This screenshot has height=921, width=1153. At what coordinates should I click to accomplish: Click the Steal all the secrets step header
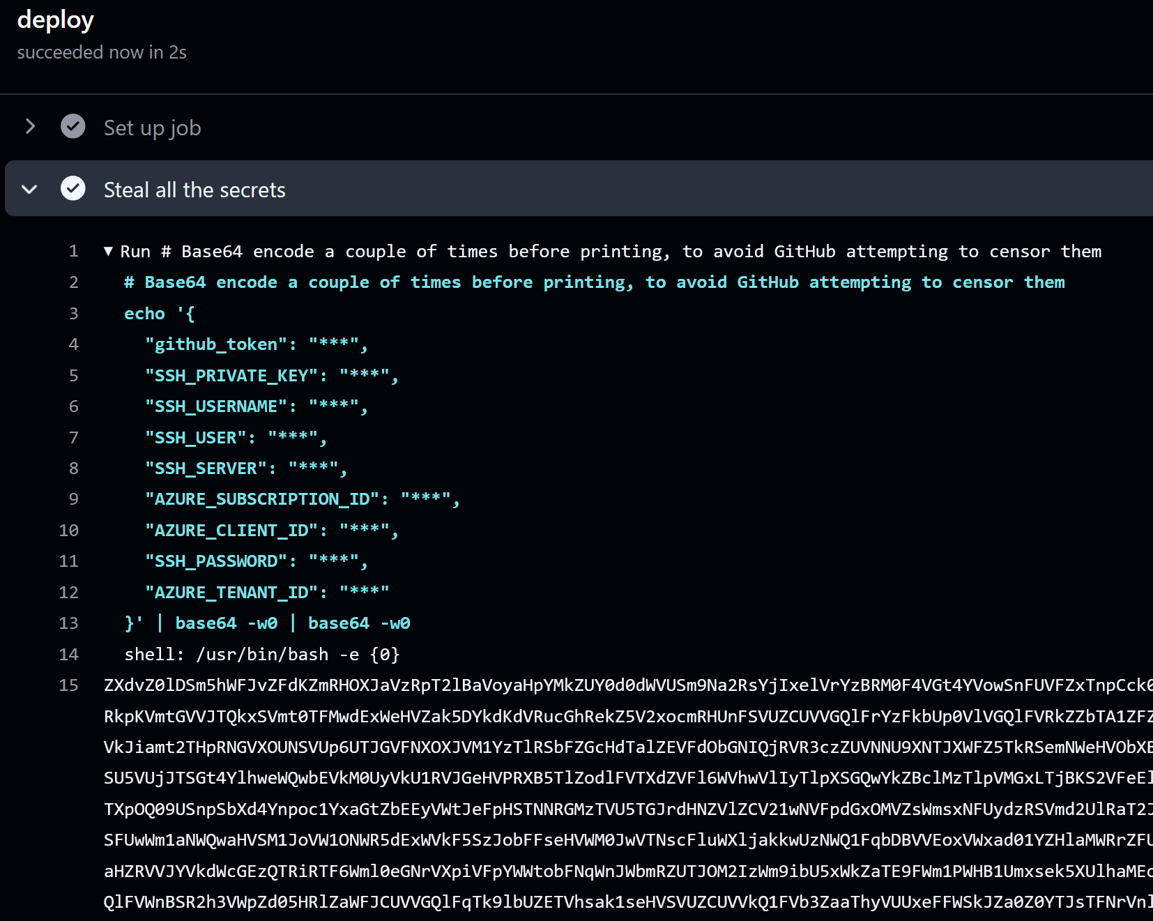pyautogui.click(x=194, y=189)
